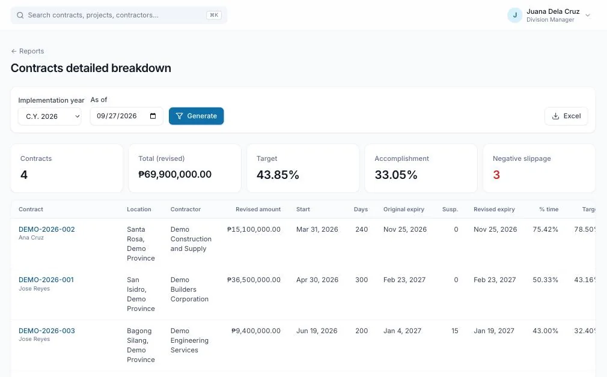Open the C.Y. 2026 implementation year dropdown
This screenshot has width=607, height=377.
(x=49, y=116)
